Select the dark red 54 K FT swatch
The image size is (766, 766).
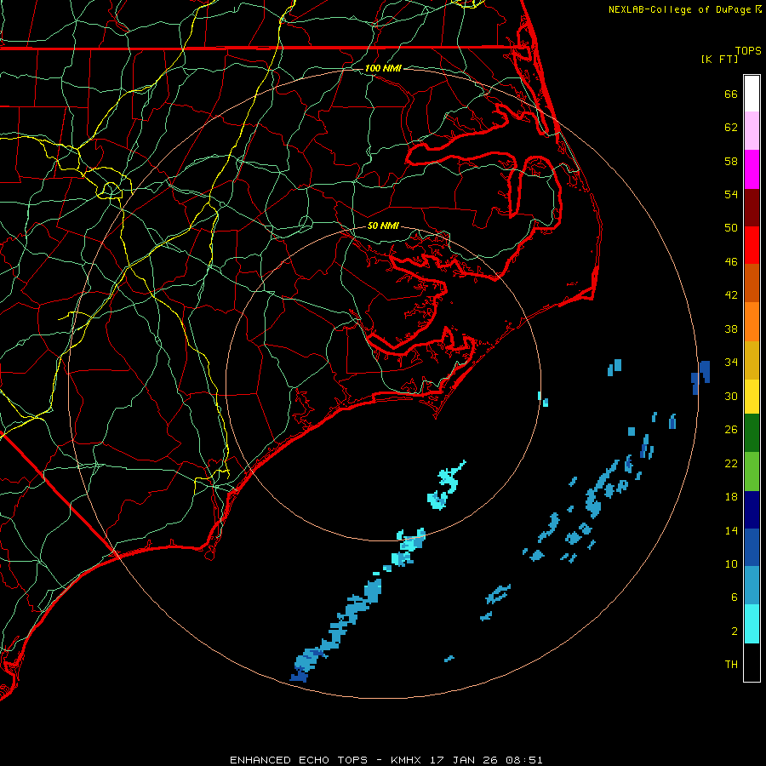point(752,208)
